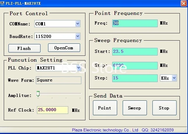Send data with the Point button
The height and width of the screenshot is (134, 188).
(105, 108)
